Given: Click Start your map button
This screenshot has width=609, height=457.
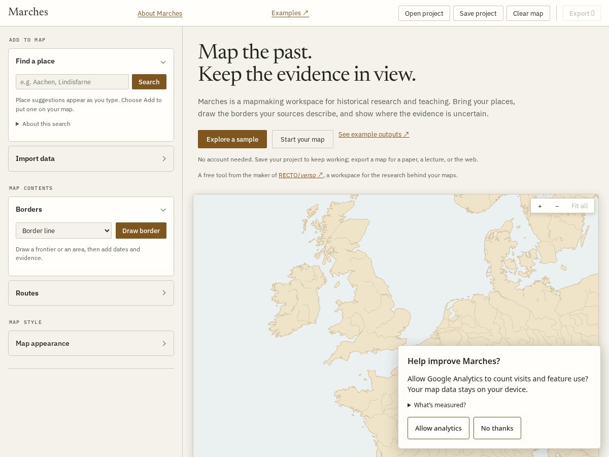Looking at the screenshot, I should tap(302, 139).
